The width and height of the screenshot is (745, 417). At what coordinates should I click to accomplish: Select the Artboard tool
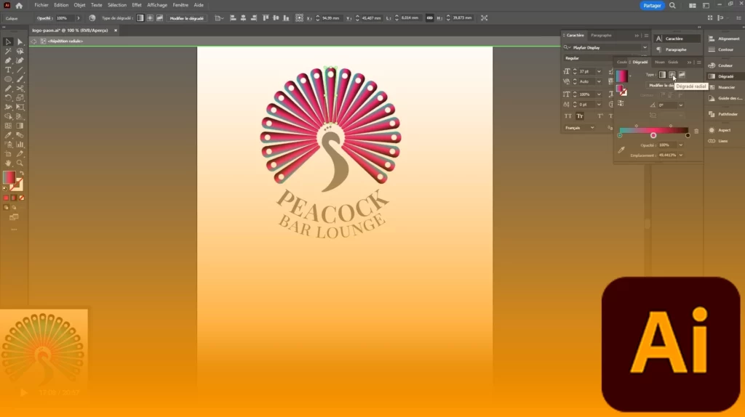coord(8,154)
